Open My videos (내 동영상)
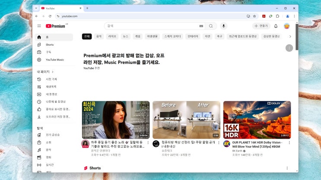 [54, 94]
